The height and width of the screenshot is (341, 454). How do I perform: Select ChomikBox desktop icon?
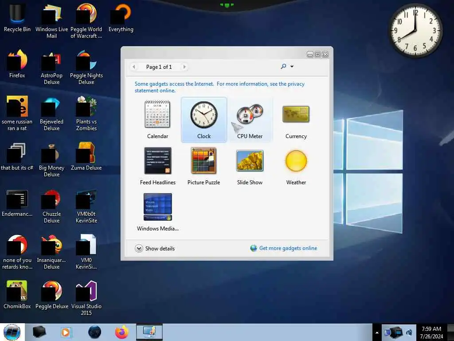pyautogui.click(x=17, y=295)
